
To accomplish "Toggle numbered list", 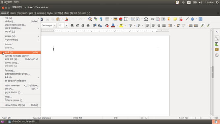I will click(x=139, y=25).
